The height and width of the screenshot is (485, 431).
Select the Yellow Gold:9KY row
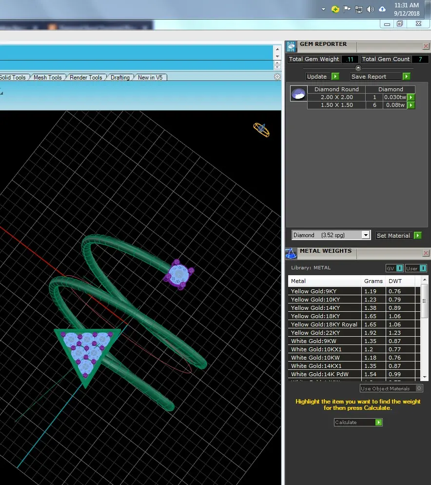[x=354, y=291]
